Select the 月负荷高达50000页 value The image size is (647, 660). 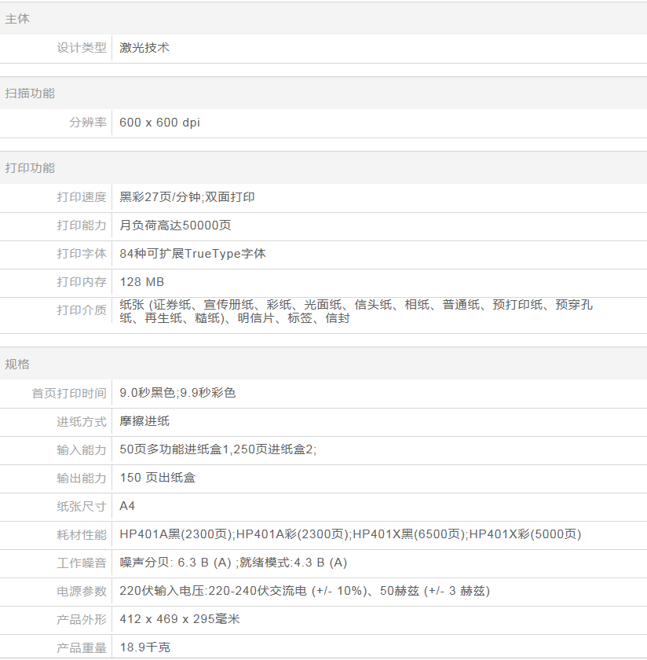pyautogui.click(x=175, y=225)
